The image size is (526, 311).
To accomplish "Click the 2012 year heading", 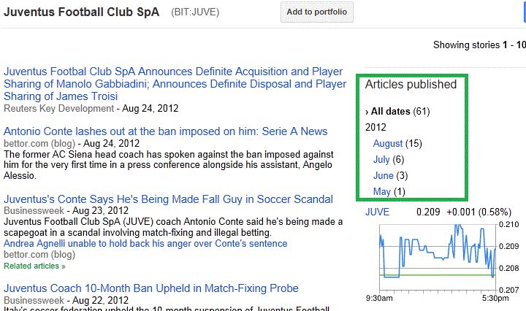I will [x=376, y=127].
